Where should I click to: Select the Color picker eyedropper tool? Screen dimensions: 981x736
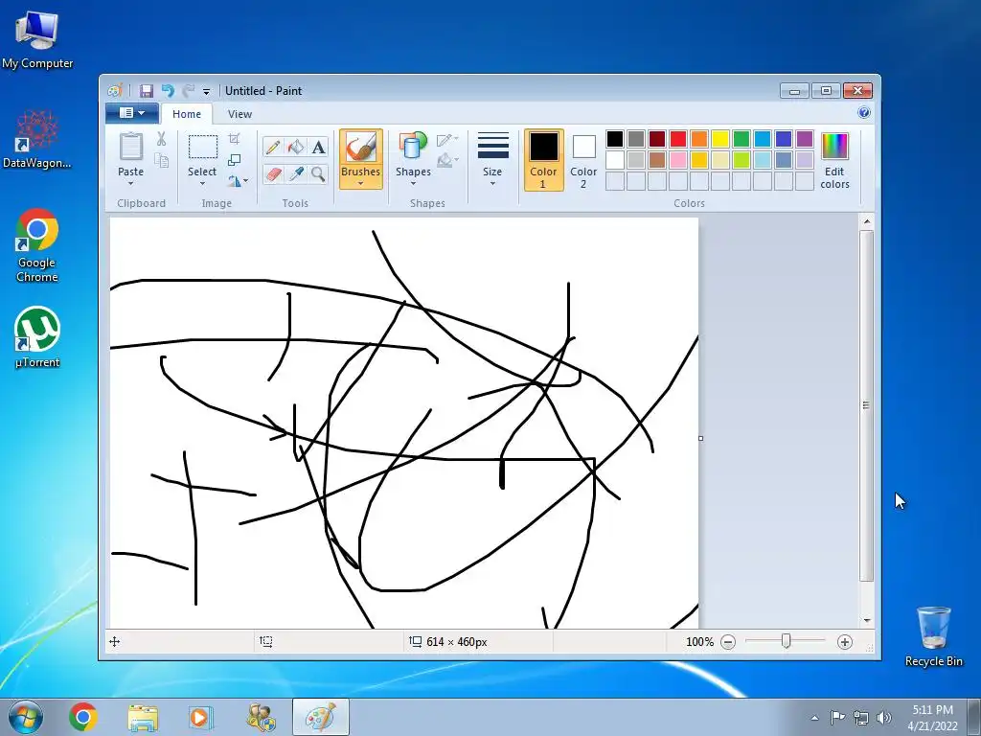296,173
